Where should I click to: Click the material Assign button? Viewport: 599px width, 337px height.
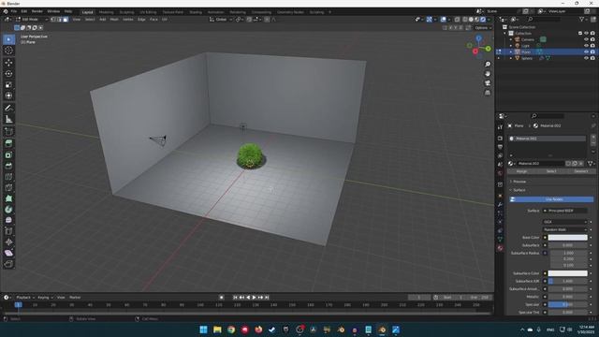(x=521, y=171)
